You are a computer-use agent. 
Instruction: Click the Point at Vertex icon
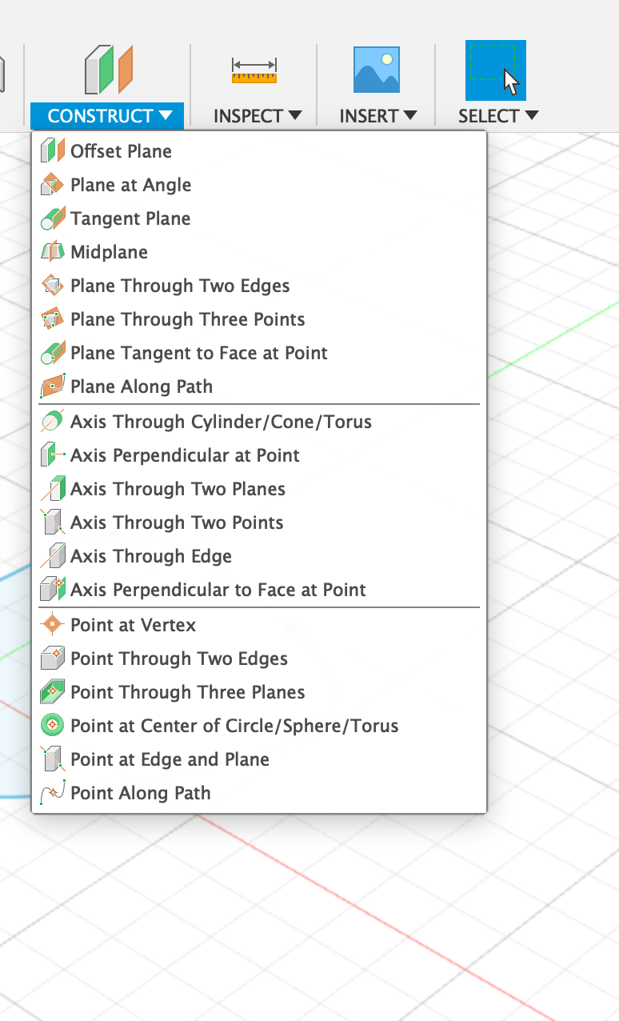(52, 624)
